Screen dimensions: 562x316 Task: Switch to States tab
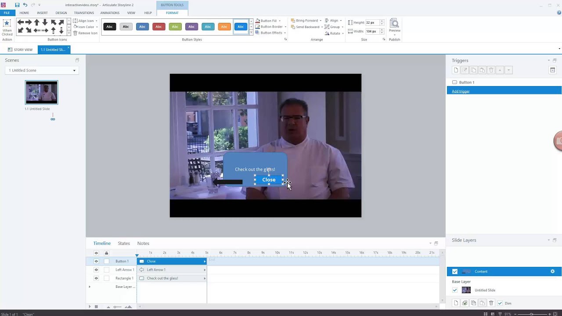pyautogui.click(x=124, y=243)
